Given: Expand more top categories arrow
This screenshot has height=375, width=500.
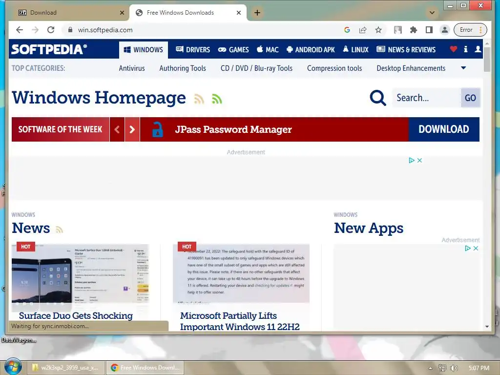Looking at the screenshot, I should [464, 68].
